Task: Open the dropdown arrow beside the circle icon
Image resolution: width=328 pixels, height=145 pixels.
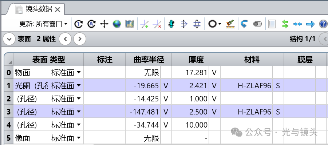Action: (x=220, y=24)
